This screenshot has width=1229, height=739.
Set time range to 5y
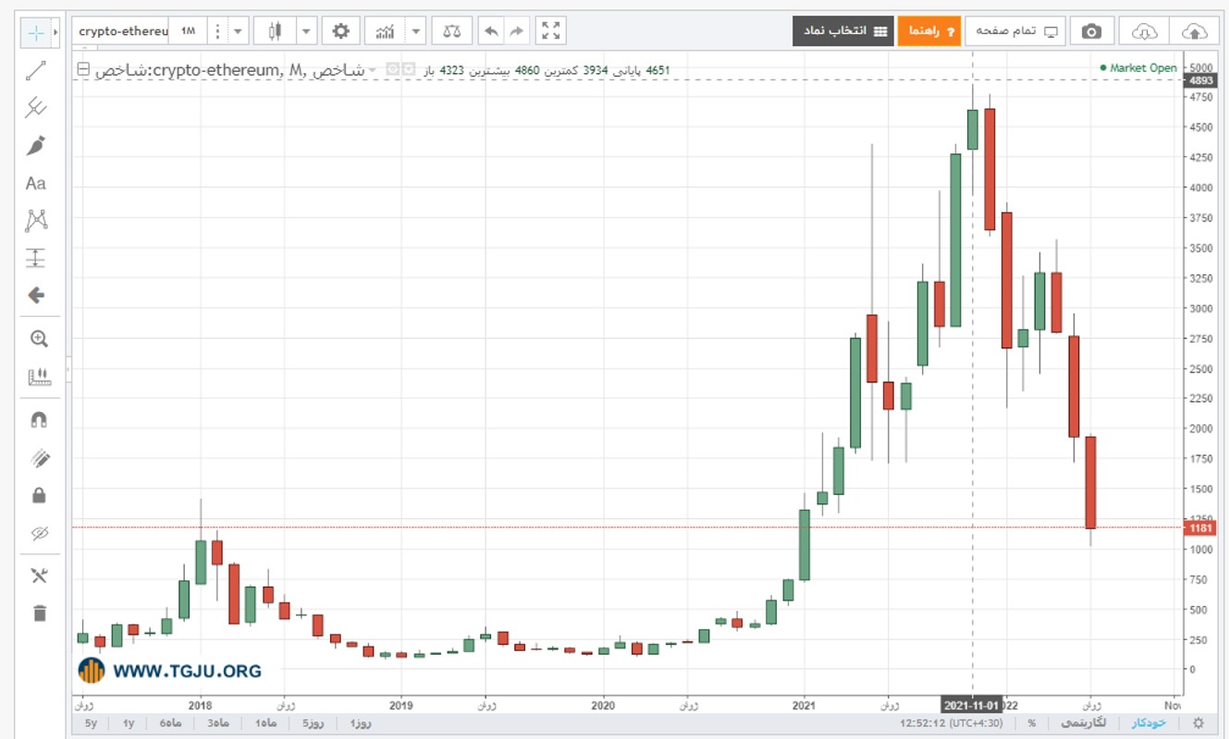(91, 723)
